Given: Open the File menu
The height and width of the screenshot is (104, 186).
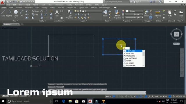Looking at the screenshot, I should tap(9, 5).
